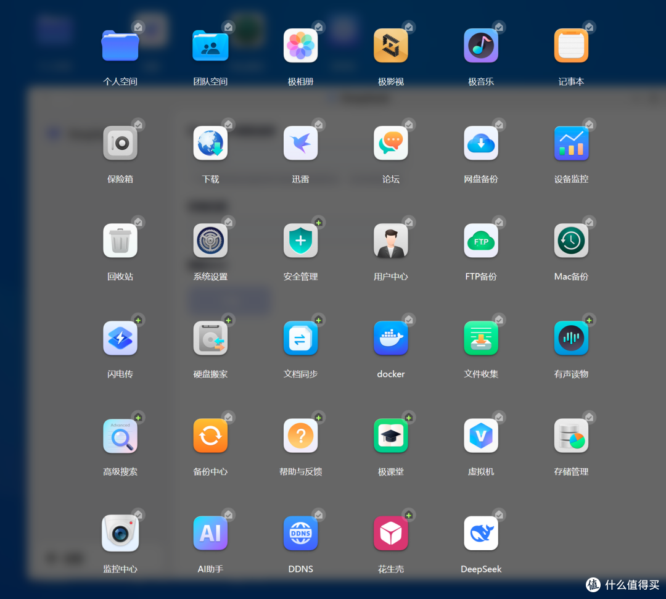
Task: Launch the 迅雷 app
Action: tap(301, 143)
